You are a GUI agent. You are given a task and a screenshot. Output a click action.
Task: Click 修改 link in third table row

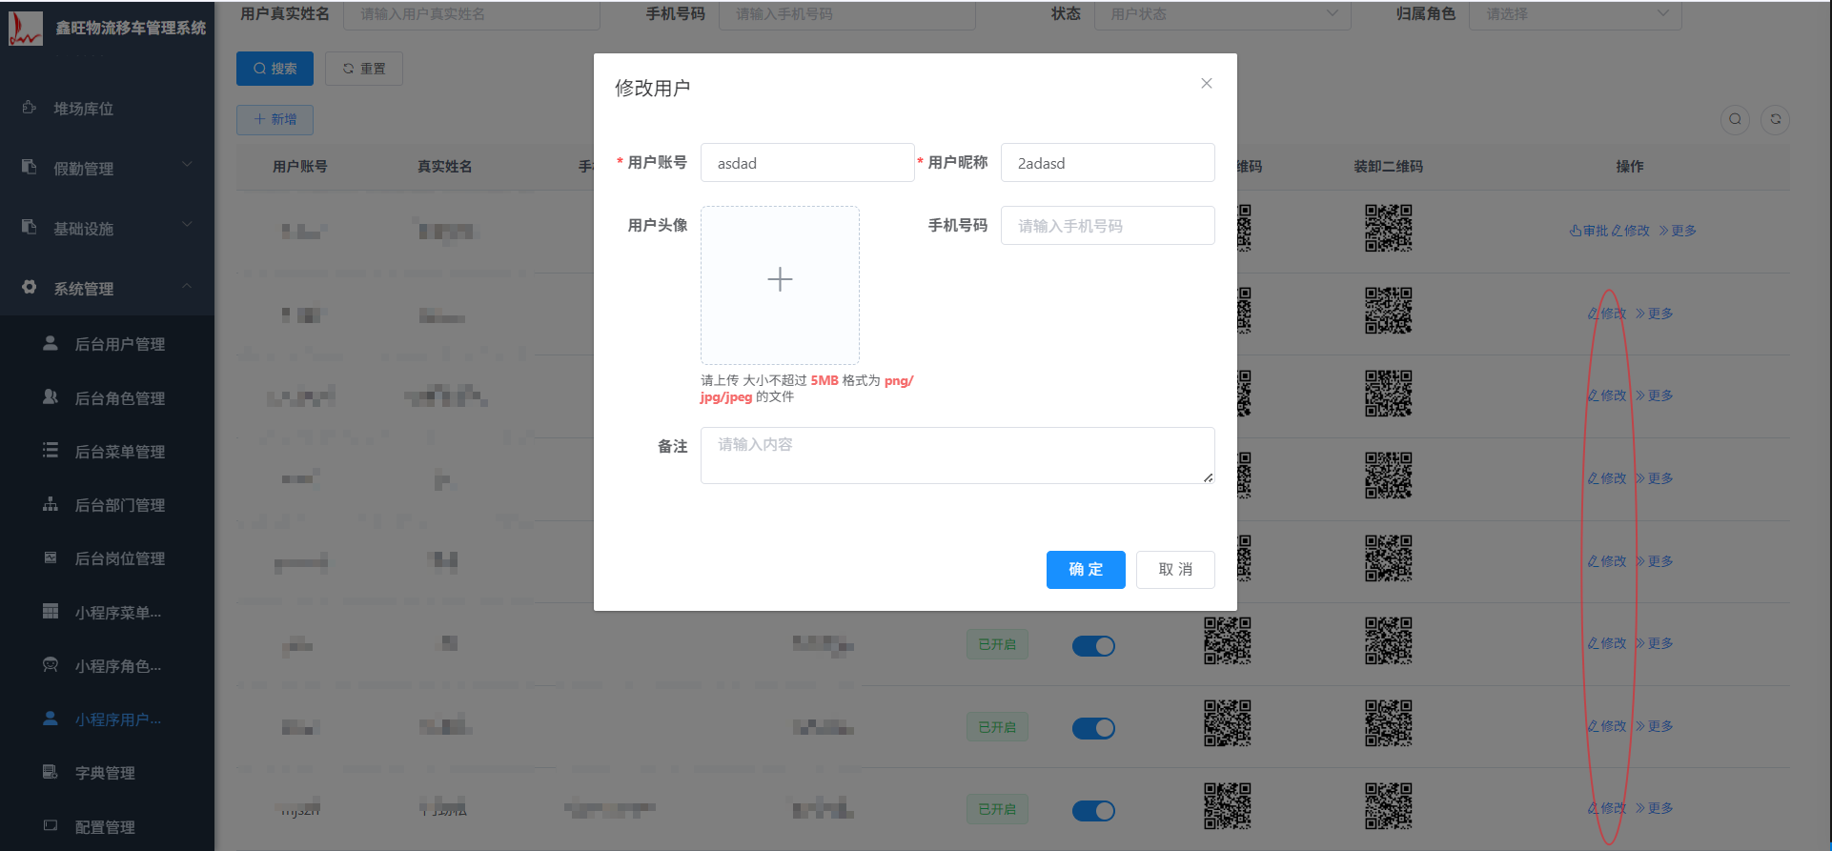1607,395
